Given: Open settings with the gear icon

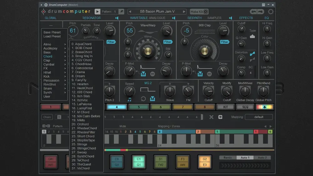Looking at the screenshot, I should coord(270,12).
